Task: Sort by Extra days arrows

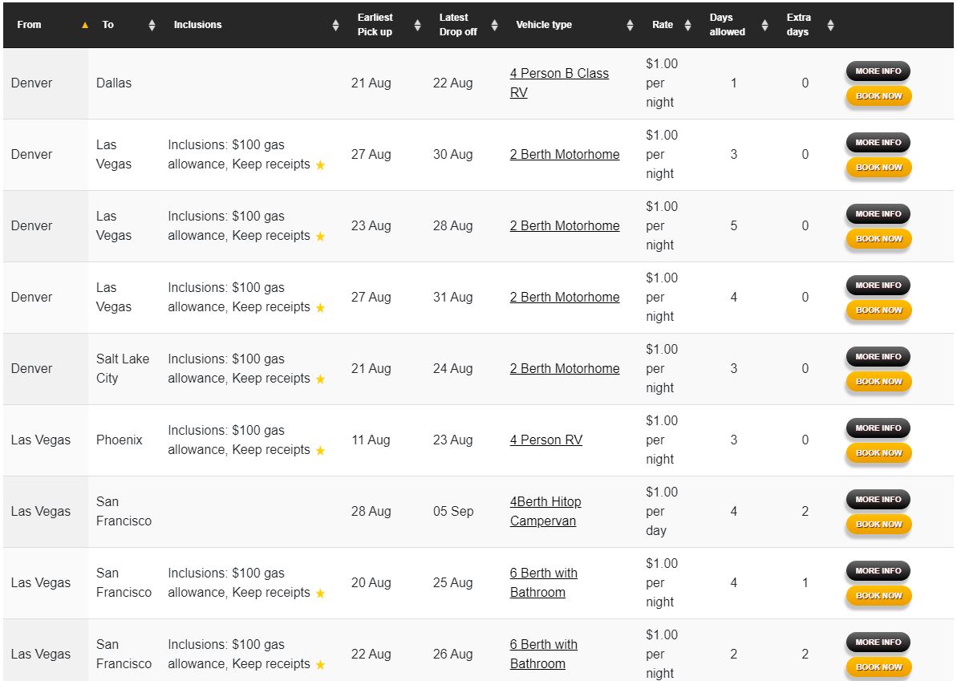Action: (x=830, y=25)
